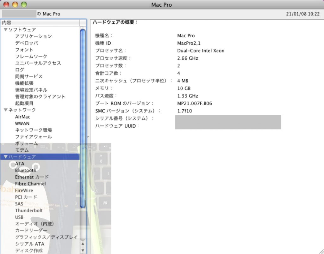
Task: Click the sidebar scroll down arrow
Action: coord(83,251)
